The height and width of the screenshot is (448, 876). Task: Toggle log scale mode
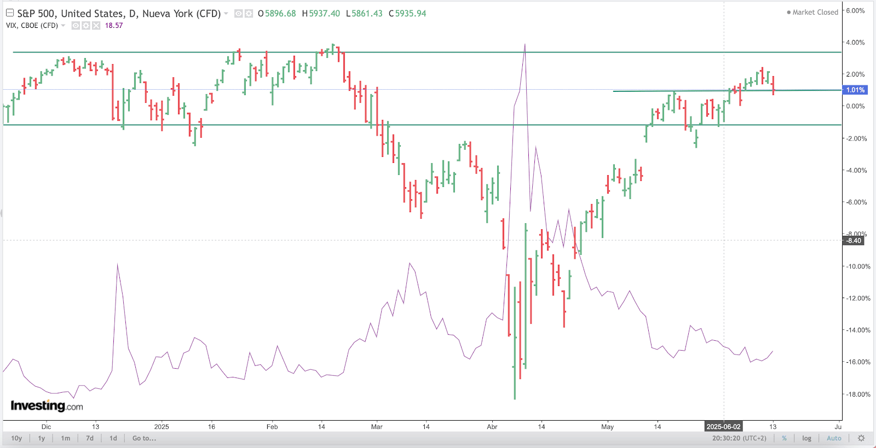(806, 438)
